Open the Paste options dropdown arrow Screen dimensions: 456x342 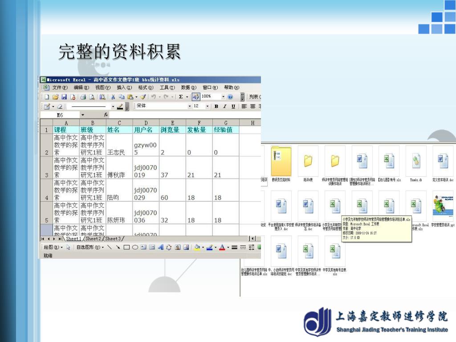pyautogui.click(x=136, y=97)
